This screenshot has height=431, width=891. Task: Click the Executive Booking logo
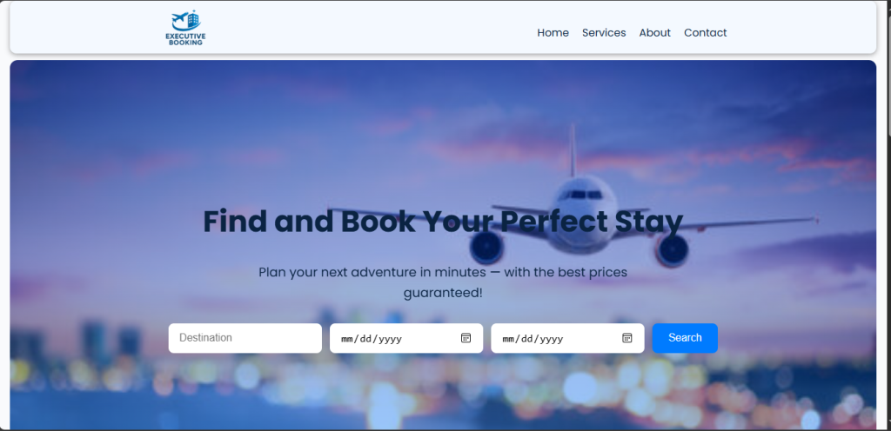click(x=185, y=28)
